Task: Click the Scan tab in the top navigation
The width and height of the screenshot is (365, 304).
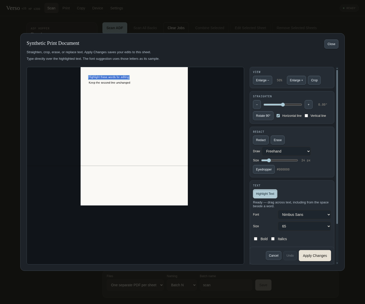Action: tap(51, 8)
